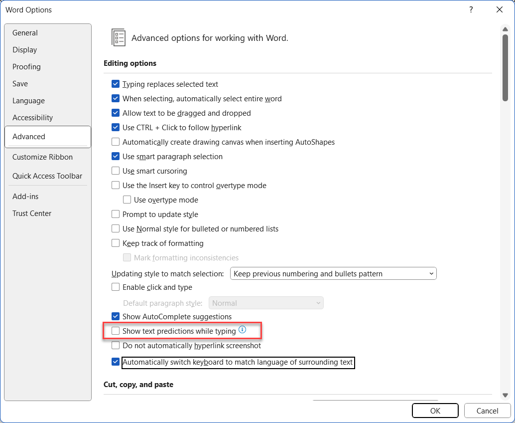The image size is (515, 423).
Task: Disable Use smart paragraph selection
Action: point(115,156)
